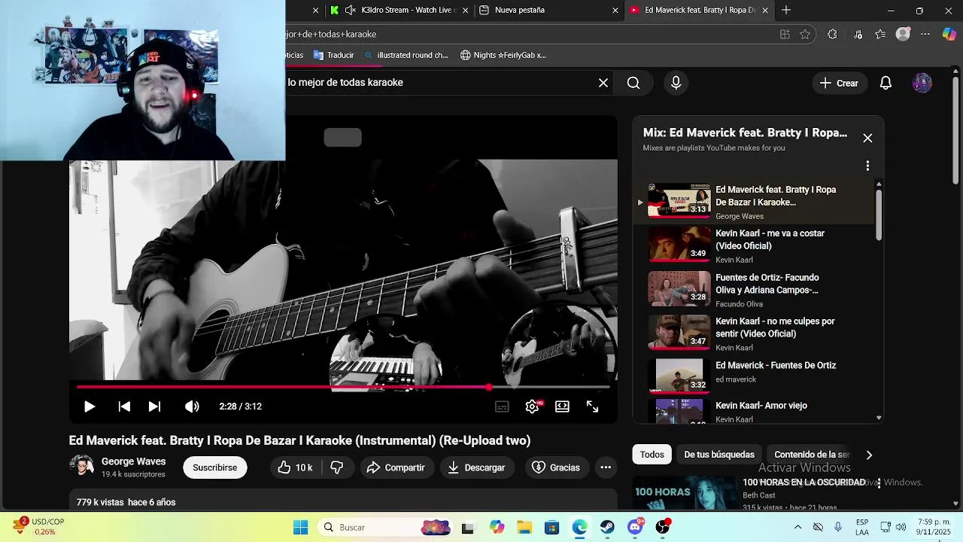Clear the YouTube search box
This screenshot has width=963, height=542.
pos(603,83)
